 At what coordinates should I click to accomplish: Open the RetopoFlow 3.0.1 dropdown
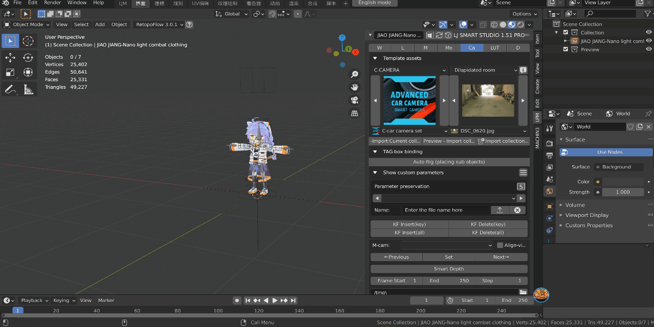[158, 25]
